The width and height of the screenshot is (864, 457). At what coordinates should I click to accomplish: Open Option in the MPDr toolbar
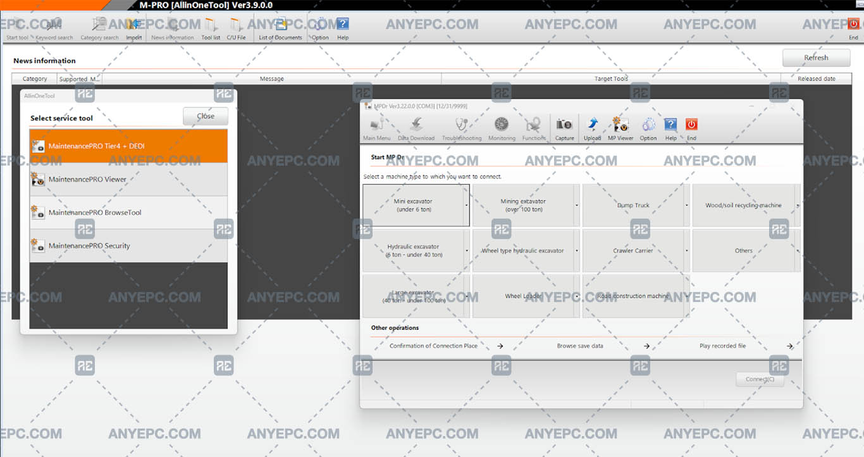(x=648, y=129)
